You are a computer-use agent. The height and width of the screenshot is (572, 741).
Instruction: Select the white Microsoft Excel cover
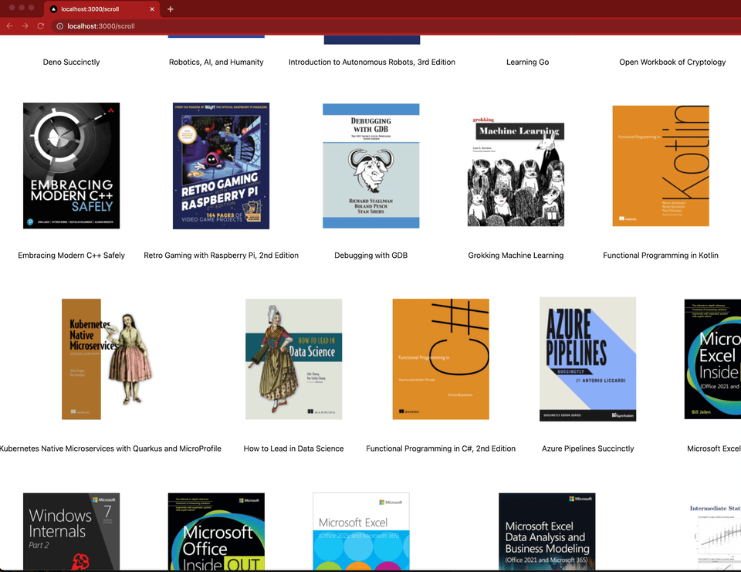point(361,531)
